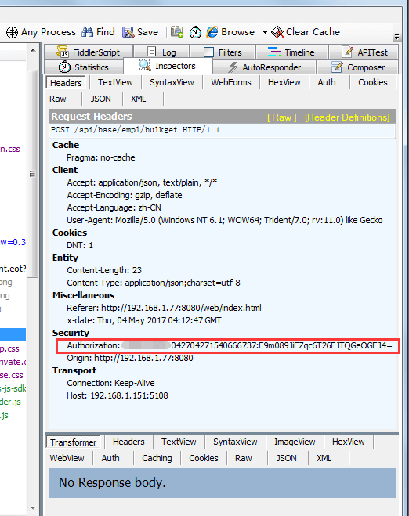Open the Browse dropdown arrow
The image size is (409, 516).
point(265,32)
